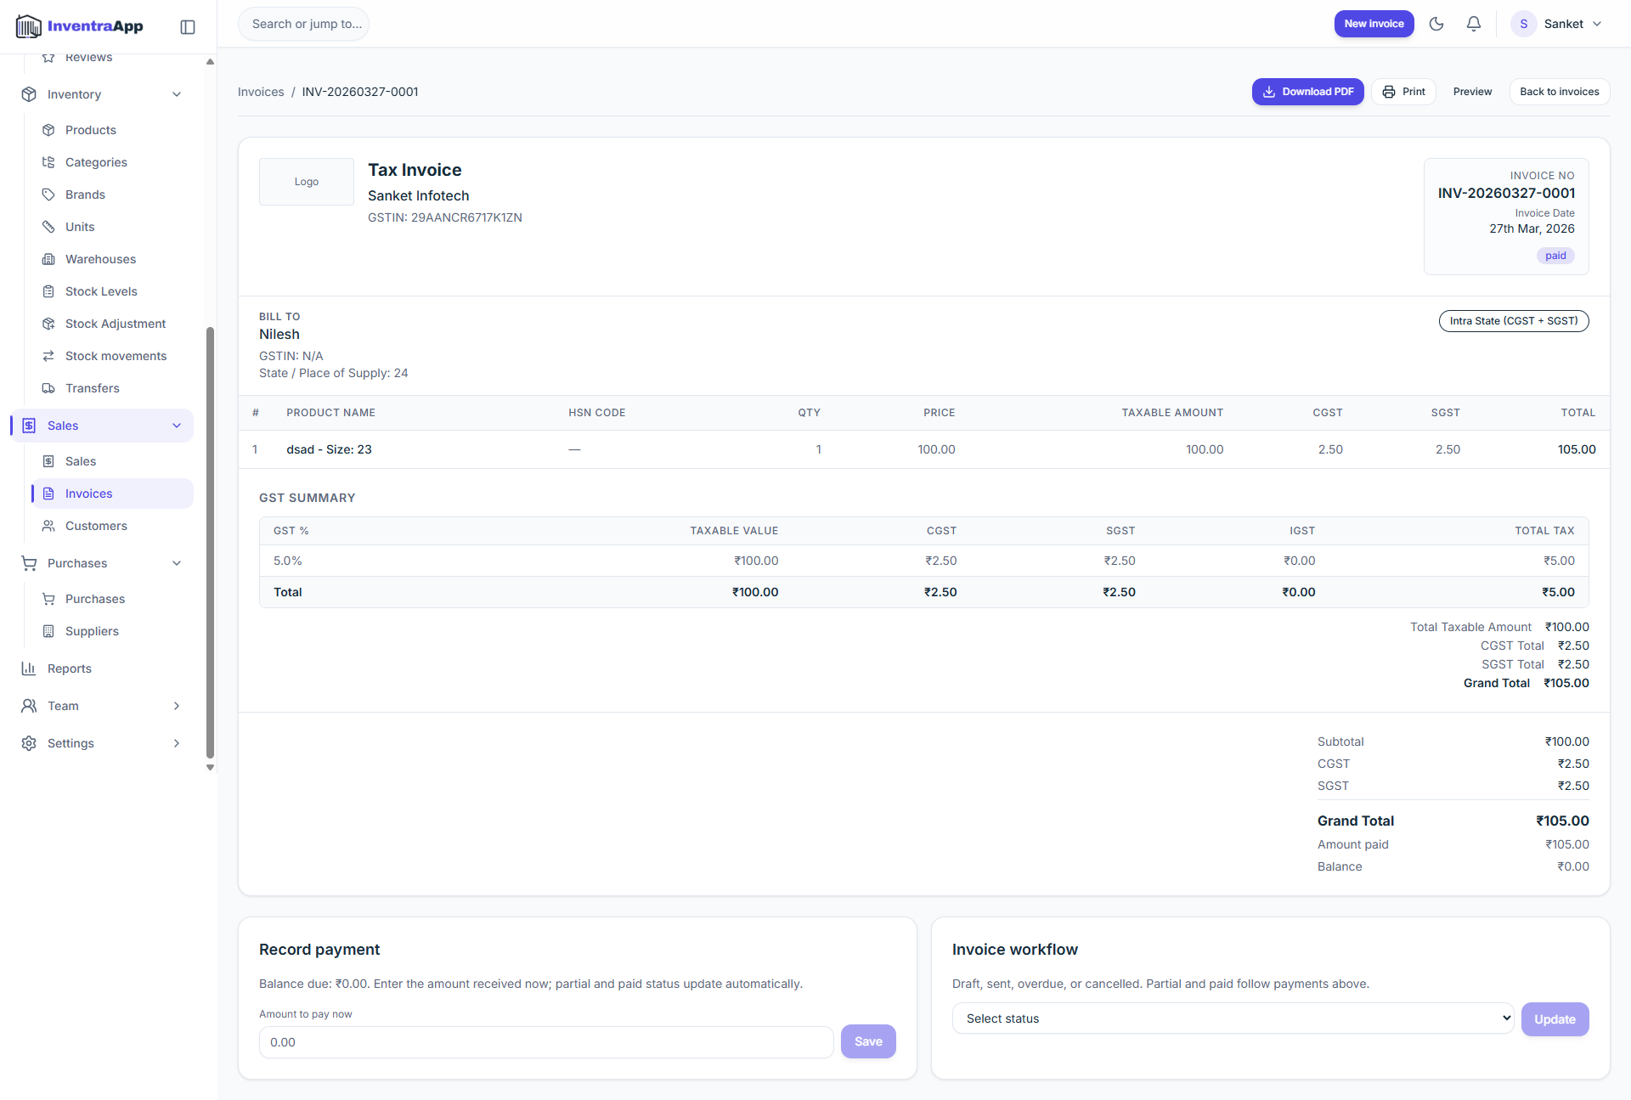Screen dimensions: 1631x1100
Task: Select Customers in the sidebar
Action: coord(112,526)
